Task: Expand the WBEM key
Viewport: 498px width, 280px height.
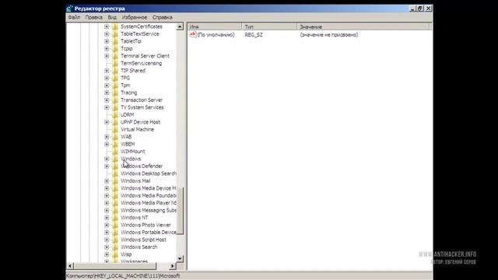Action: coord(107,144)
